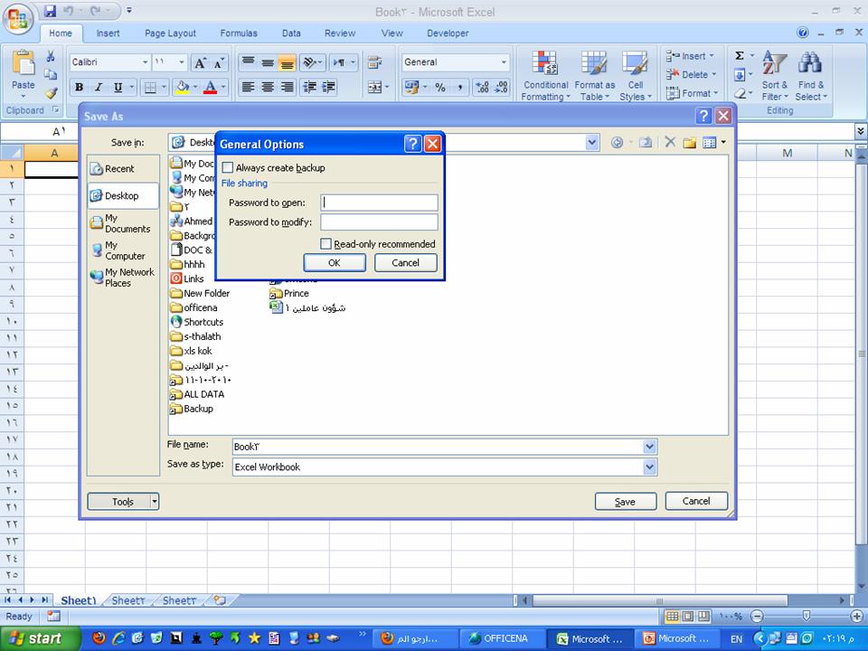Create new folder in Save As dialog
868x651 pixels.
click(689, 143)
